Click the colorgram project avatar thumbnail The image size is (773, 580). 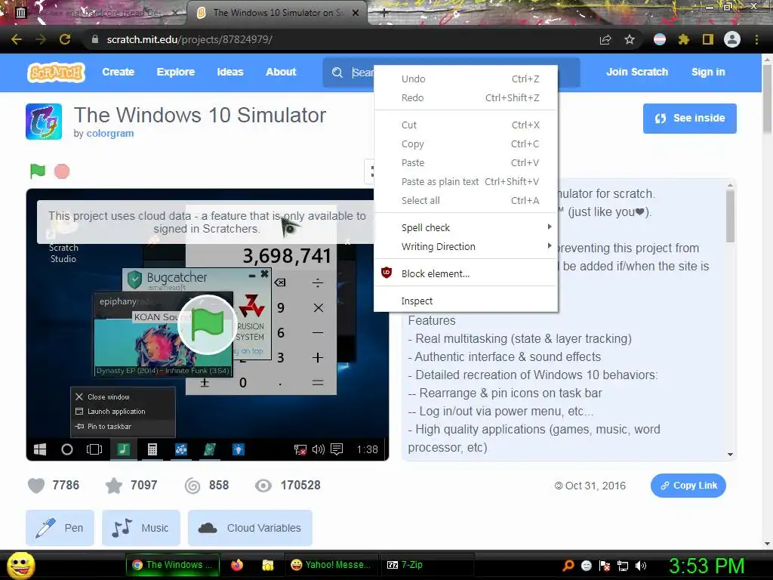44,122
